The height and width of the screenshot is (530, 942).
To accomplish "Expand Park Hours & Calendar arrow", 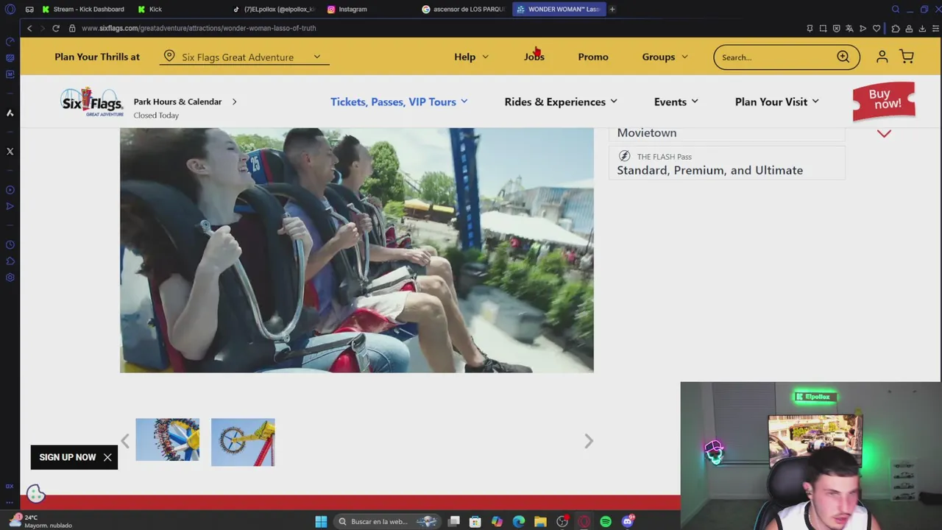I will click(234, 102).
